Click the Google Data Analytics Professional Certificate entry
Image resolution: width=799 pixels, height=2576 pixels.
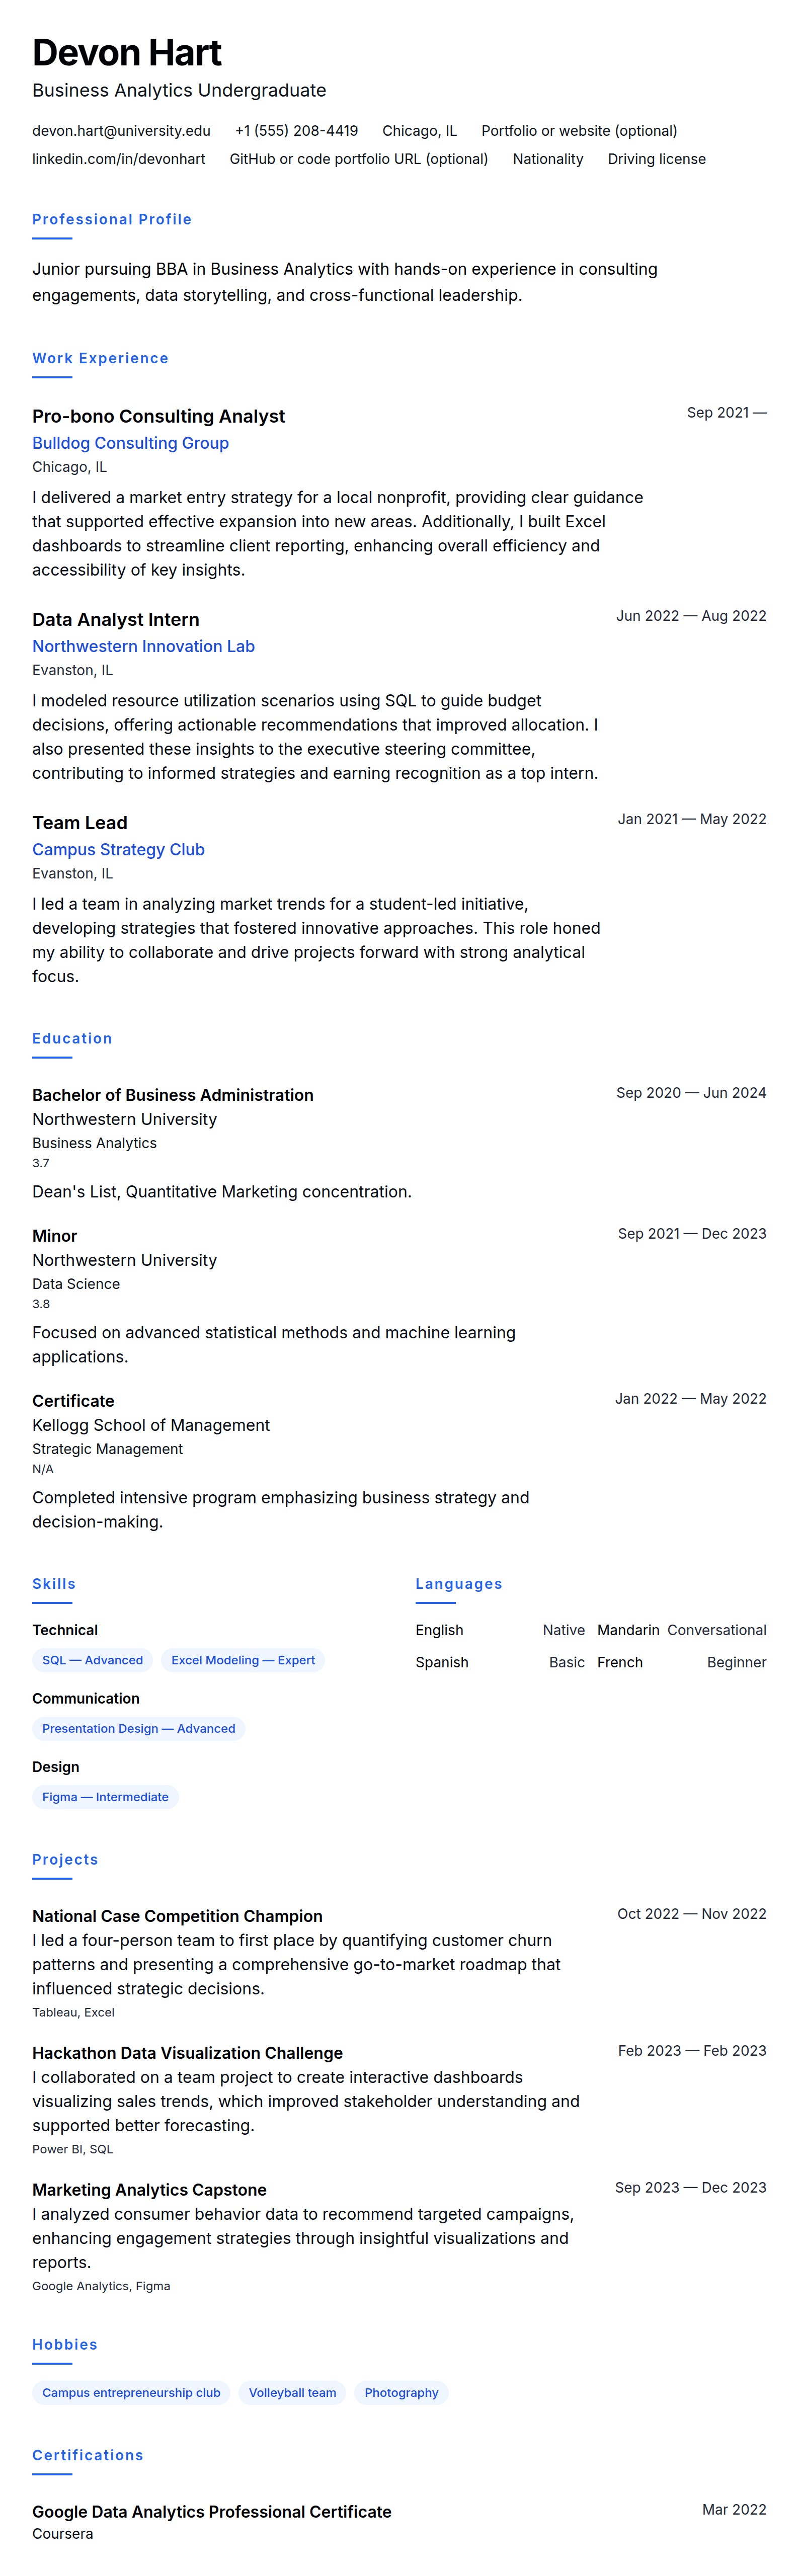[x=212, y=2511]
